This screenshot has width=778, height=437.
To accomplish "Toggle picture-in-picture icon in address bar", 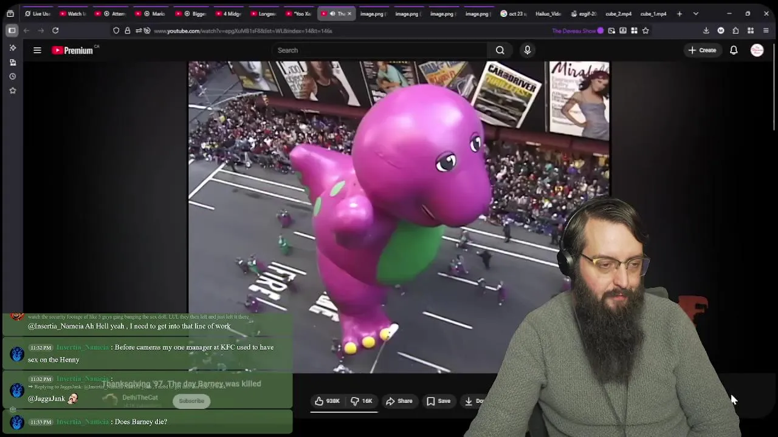I will [611, 30].
